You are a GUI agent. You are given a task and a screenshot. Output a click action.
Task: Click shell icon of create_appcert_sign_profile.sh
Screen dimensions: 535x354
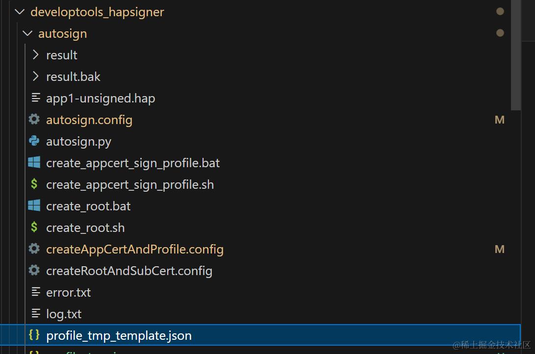point(34,184)
